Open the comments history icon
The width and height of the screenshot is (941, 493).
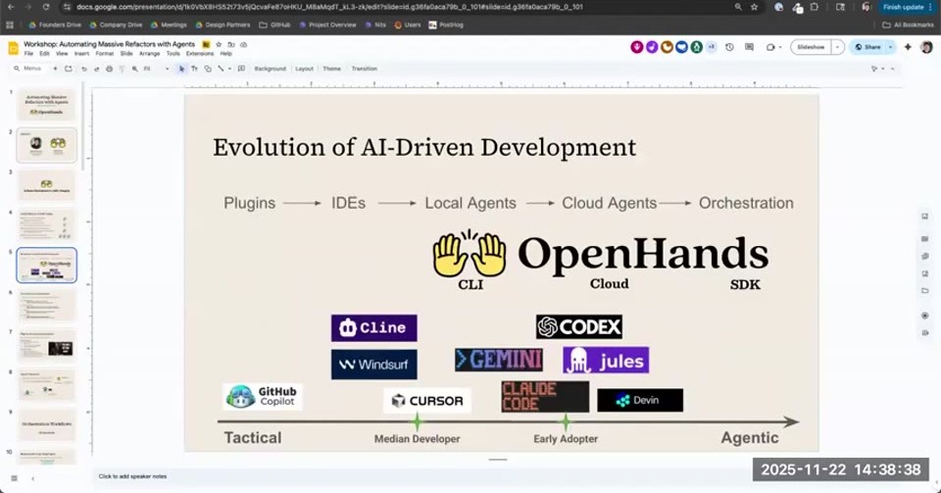(x=749, y=47)
